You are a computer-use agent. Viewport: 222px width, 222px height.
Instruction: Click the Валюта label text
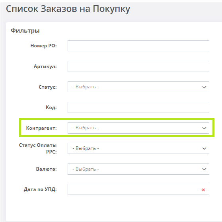click(x=46, y=169)
